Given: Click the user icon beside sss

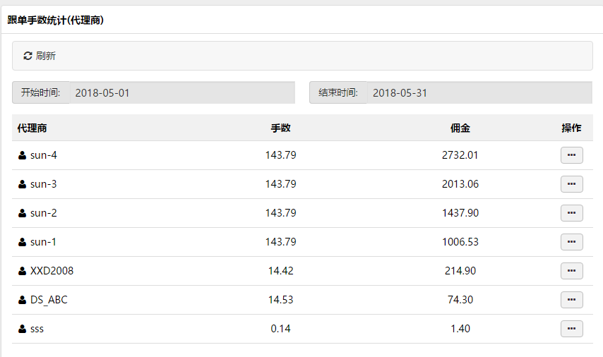Looking at the screenshot, I should click(23, 329).
